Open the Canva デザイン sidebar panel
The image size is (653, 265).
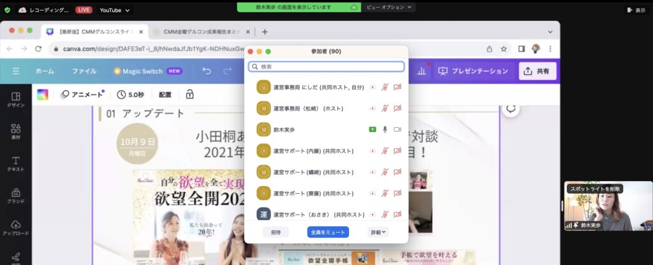pos(16,99)
